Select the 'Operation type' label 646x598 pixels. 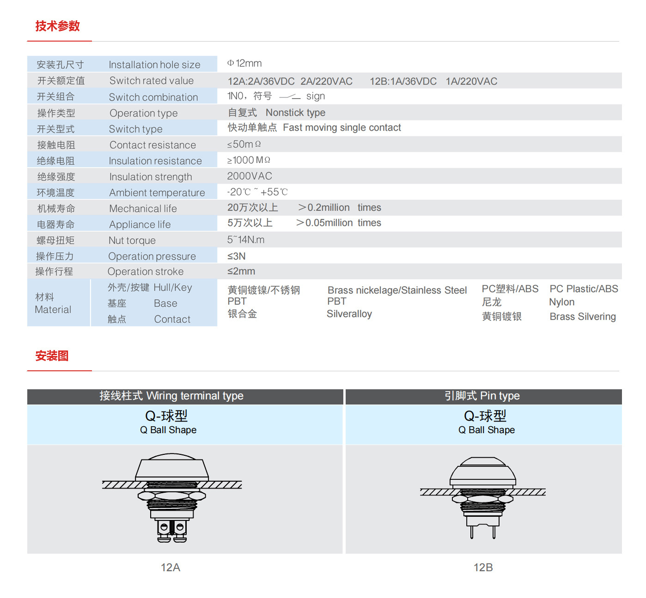pyautogui.click(x=144, y=113)
